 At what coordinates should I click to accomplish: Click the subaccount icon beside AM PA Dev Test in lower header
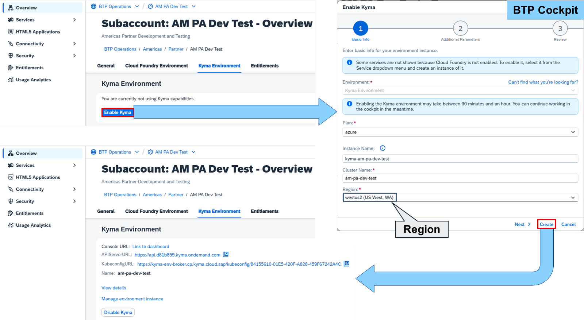150,152
